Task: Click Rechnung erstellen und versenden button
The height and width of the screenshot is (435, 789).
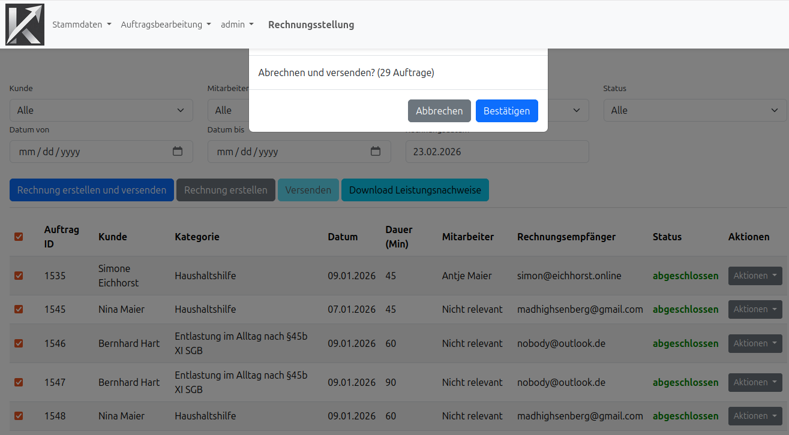Action: (x=92, y=190)
